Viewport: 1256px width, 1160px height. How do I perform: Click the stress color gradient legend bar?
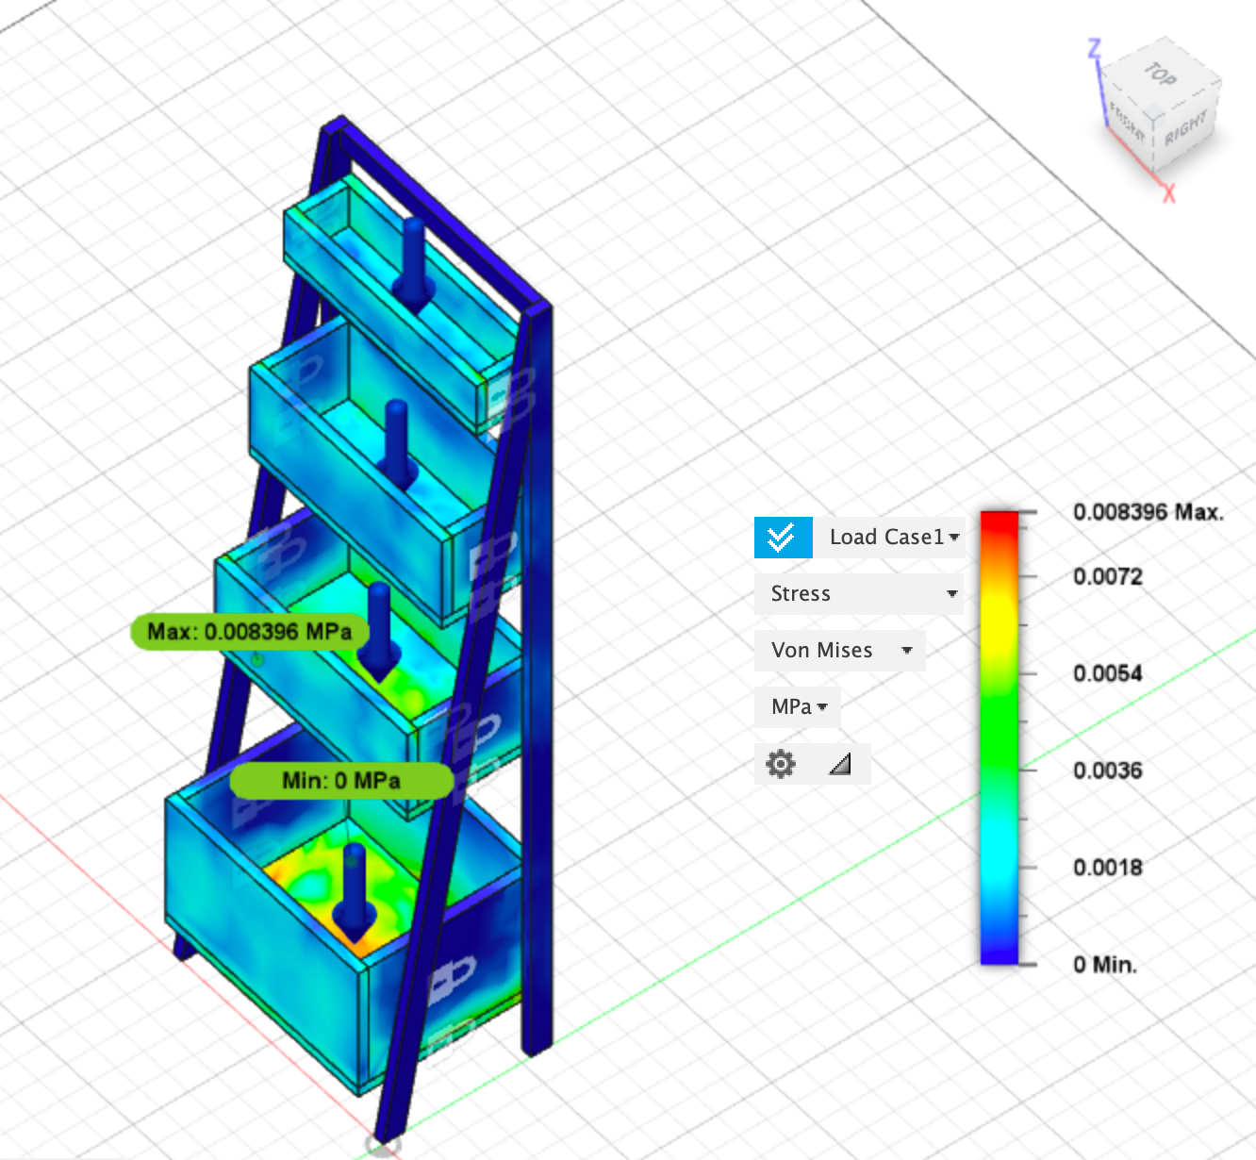pyautogui.click(x=1000, y=737)
